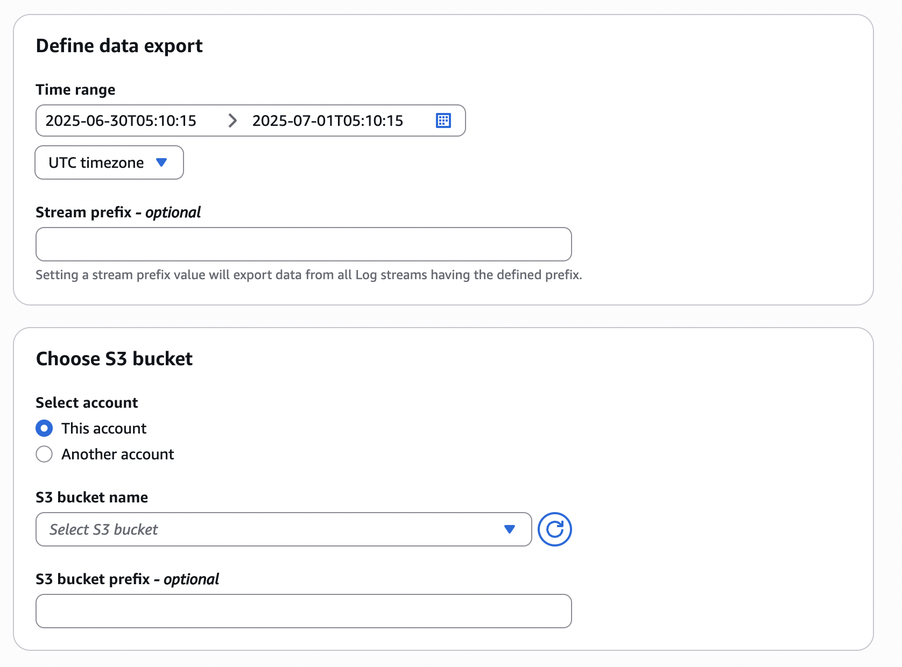Click the end time 2025-07-01T05:10:15
The image size is (902, 667).
pos(327,120)
